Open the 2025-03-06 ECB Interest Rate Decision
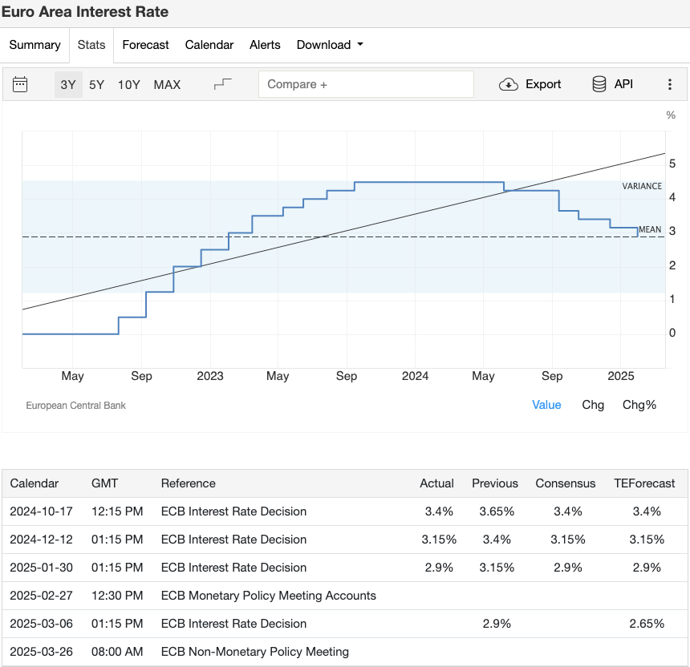 pos(233,624)
